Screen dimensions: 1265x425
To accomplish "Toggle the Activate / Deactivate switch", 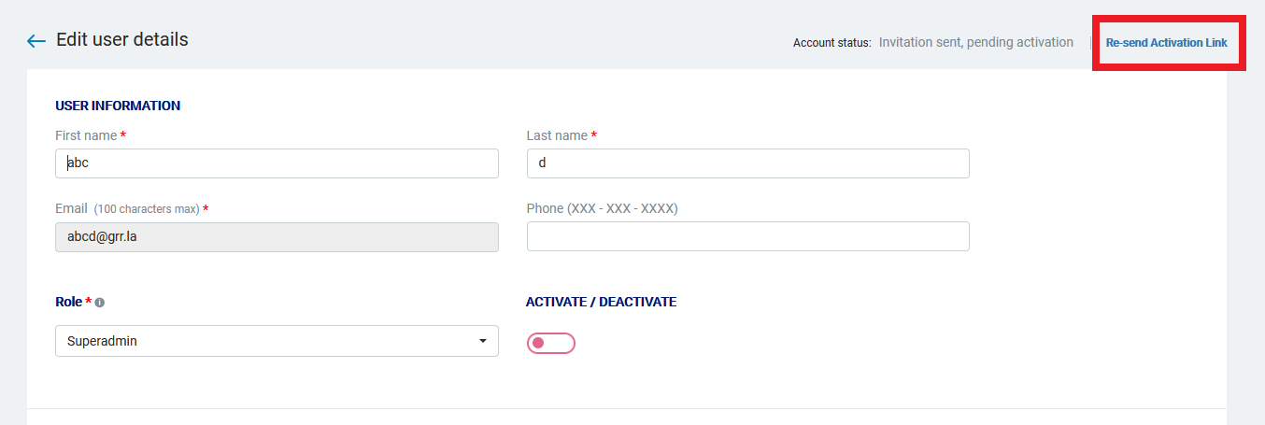I will pyautogui.click(x=551, y=343).
